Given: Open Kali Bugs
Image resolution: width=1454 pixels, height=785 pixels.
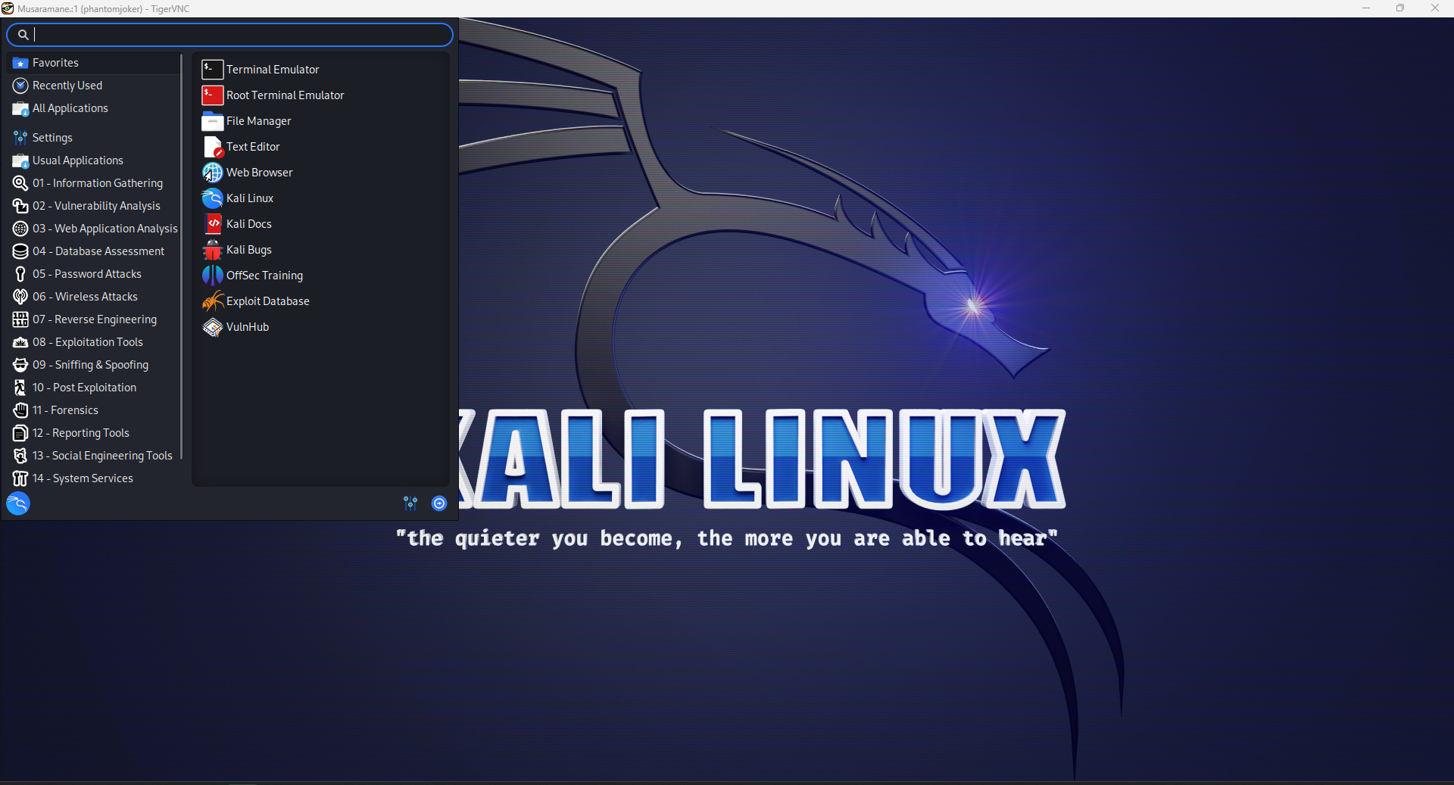Looking at the screenshot, I should tap(248, 249).
